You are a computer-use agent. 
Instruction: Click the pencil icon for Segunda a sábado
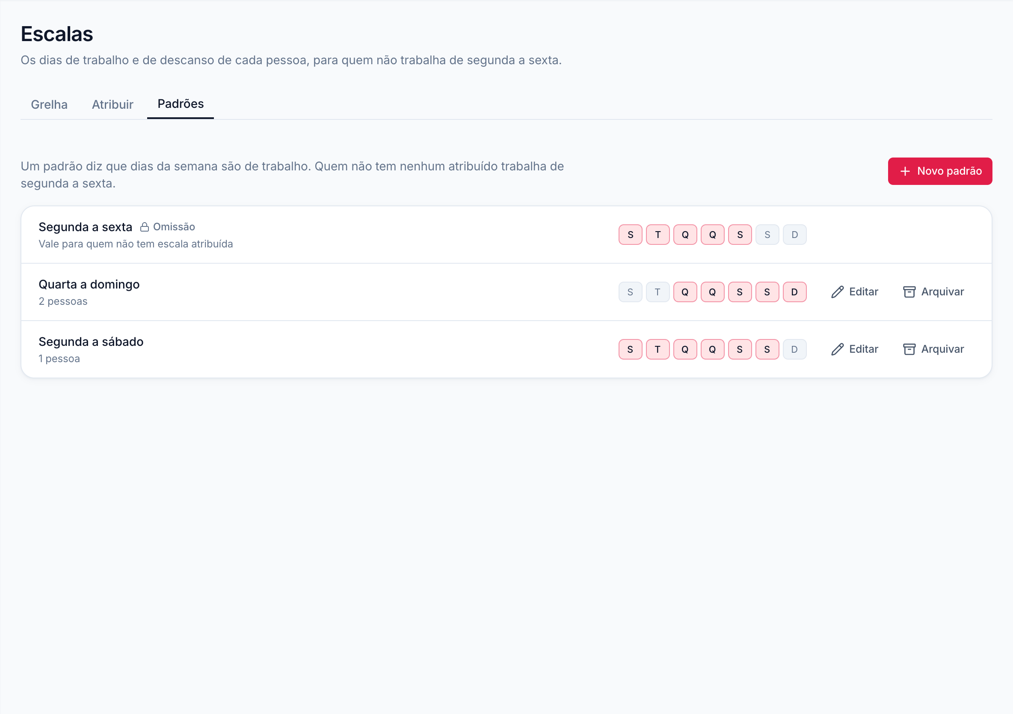pos(837,349)
